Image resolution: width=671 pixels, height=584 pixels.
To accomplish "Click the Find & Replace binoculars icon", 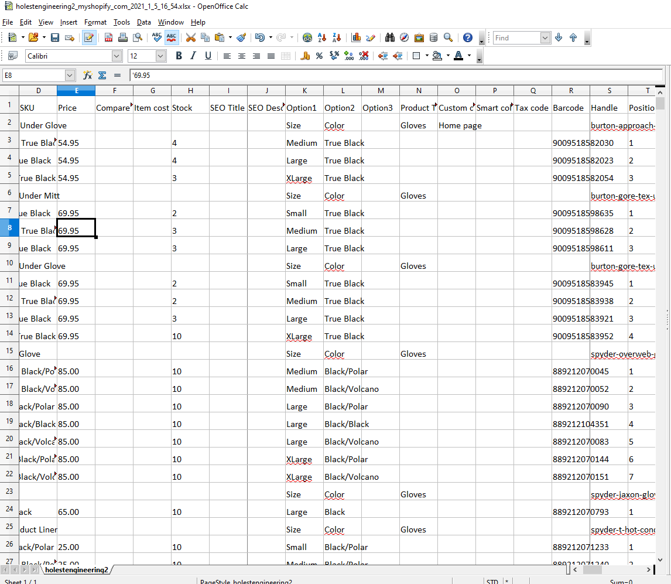I will (390, 37).
